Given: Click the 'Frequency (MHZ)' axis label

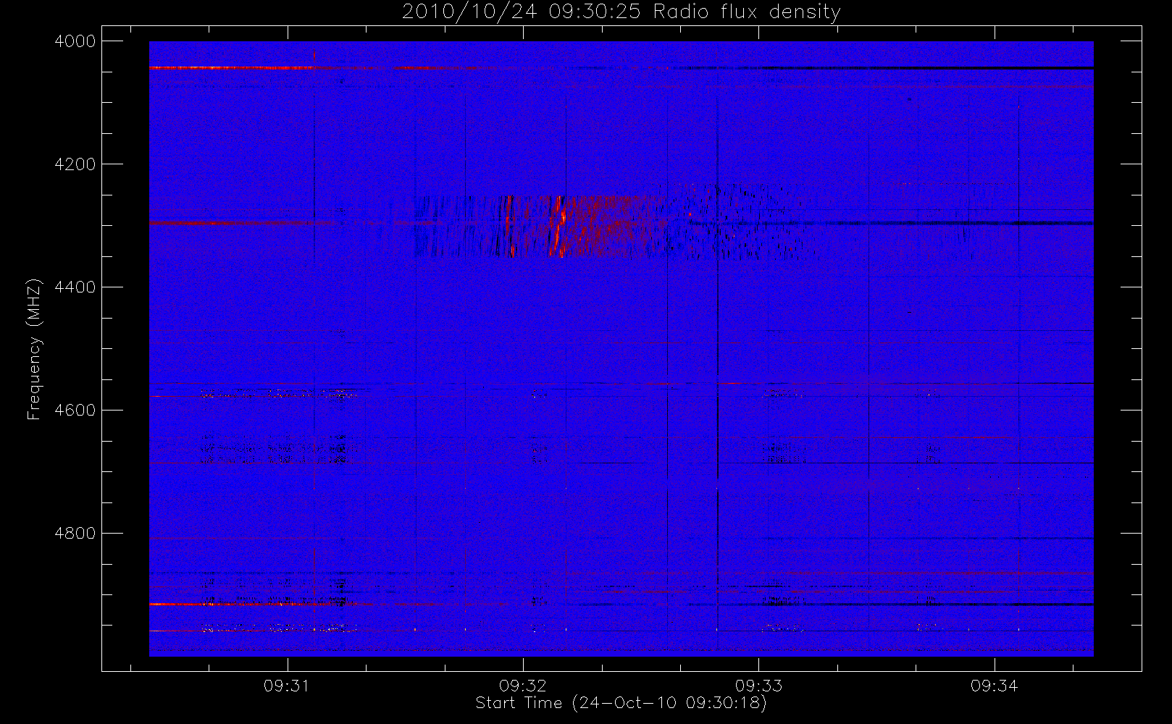Looking at the screenshot, I should click(x=33, y=349).
